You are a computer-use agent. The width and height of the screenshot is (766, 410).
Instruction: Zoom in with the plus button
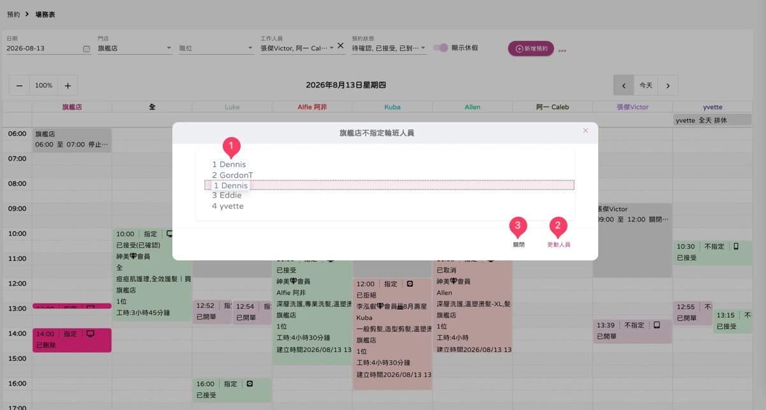click(x=68, y=85)
